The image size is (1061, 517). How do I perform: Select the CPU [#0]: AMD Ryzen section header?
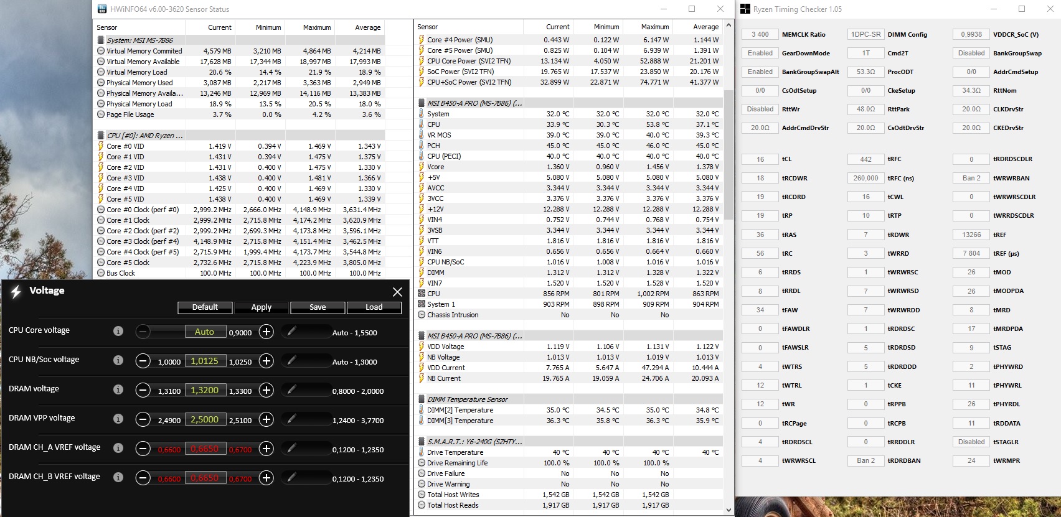point(240,136)
